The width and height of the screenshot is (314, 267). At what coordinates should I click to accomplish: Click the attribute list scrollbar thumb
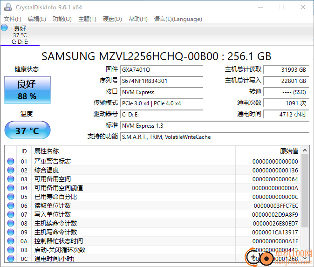tap(305, 191)
